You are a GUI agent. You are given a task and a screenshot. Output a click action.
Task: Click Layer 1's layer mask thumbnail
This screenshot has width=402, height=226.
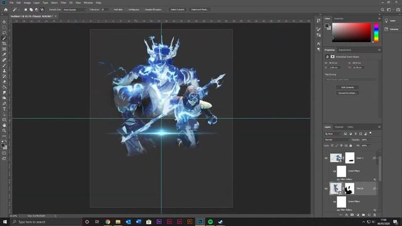tap(350, 158)
